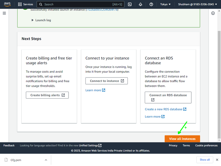Expand the left navigation hamburger menu
221x166 pixels.
[4, 13]
